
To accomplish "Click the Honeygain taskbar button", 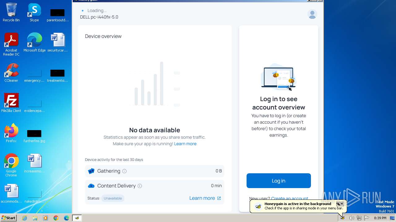I will pyautogui.click(x=77, y=218).
